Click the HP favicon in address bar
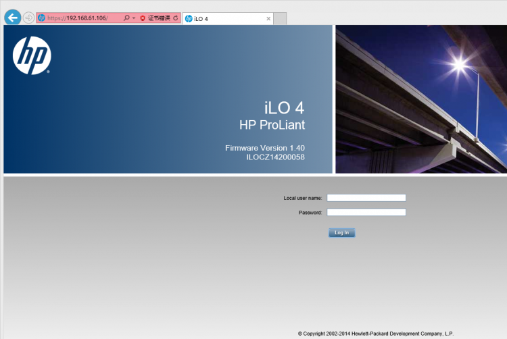 (x=41, y=18)
